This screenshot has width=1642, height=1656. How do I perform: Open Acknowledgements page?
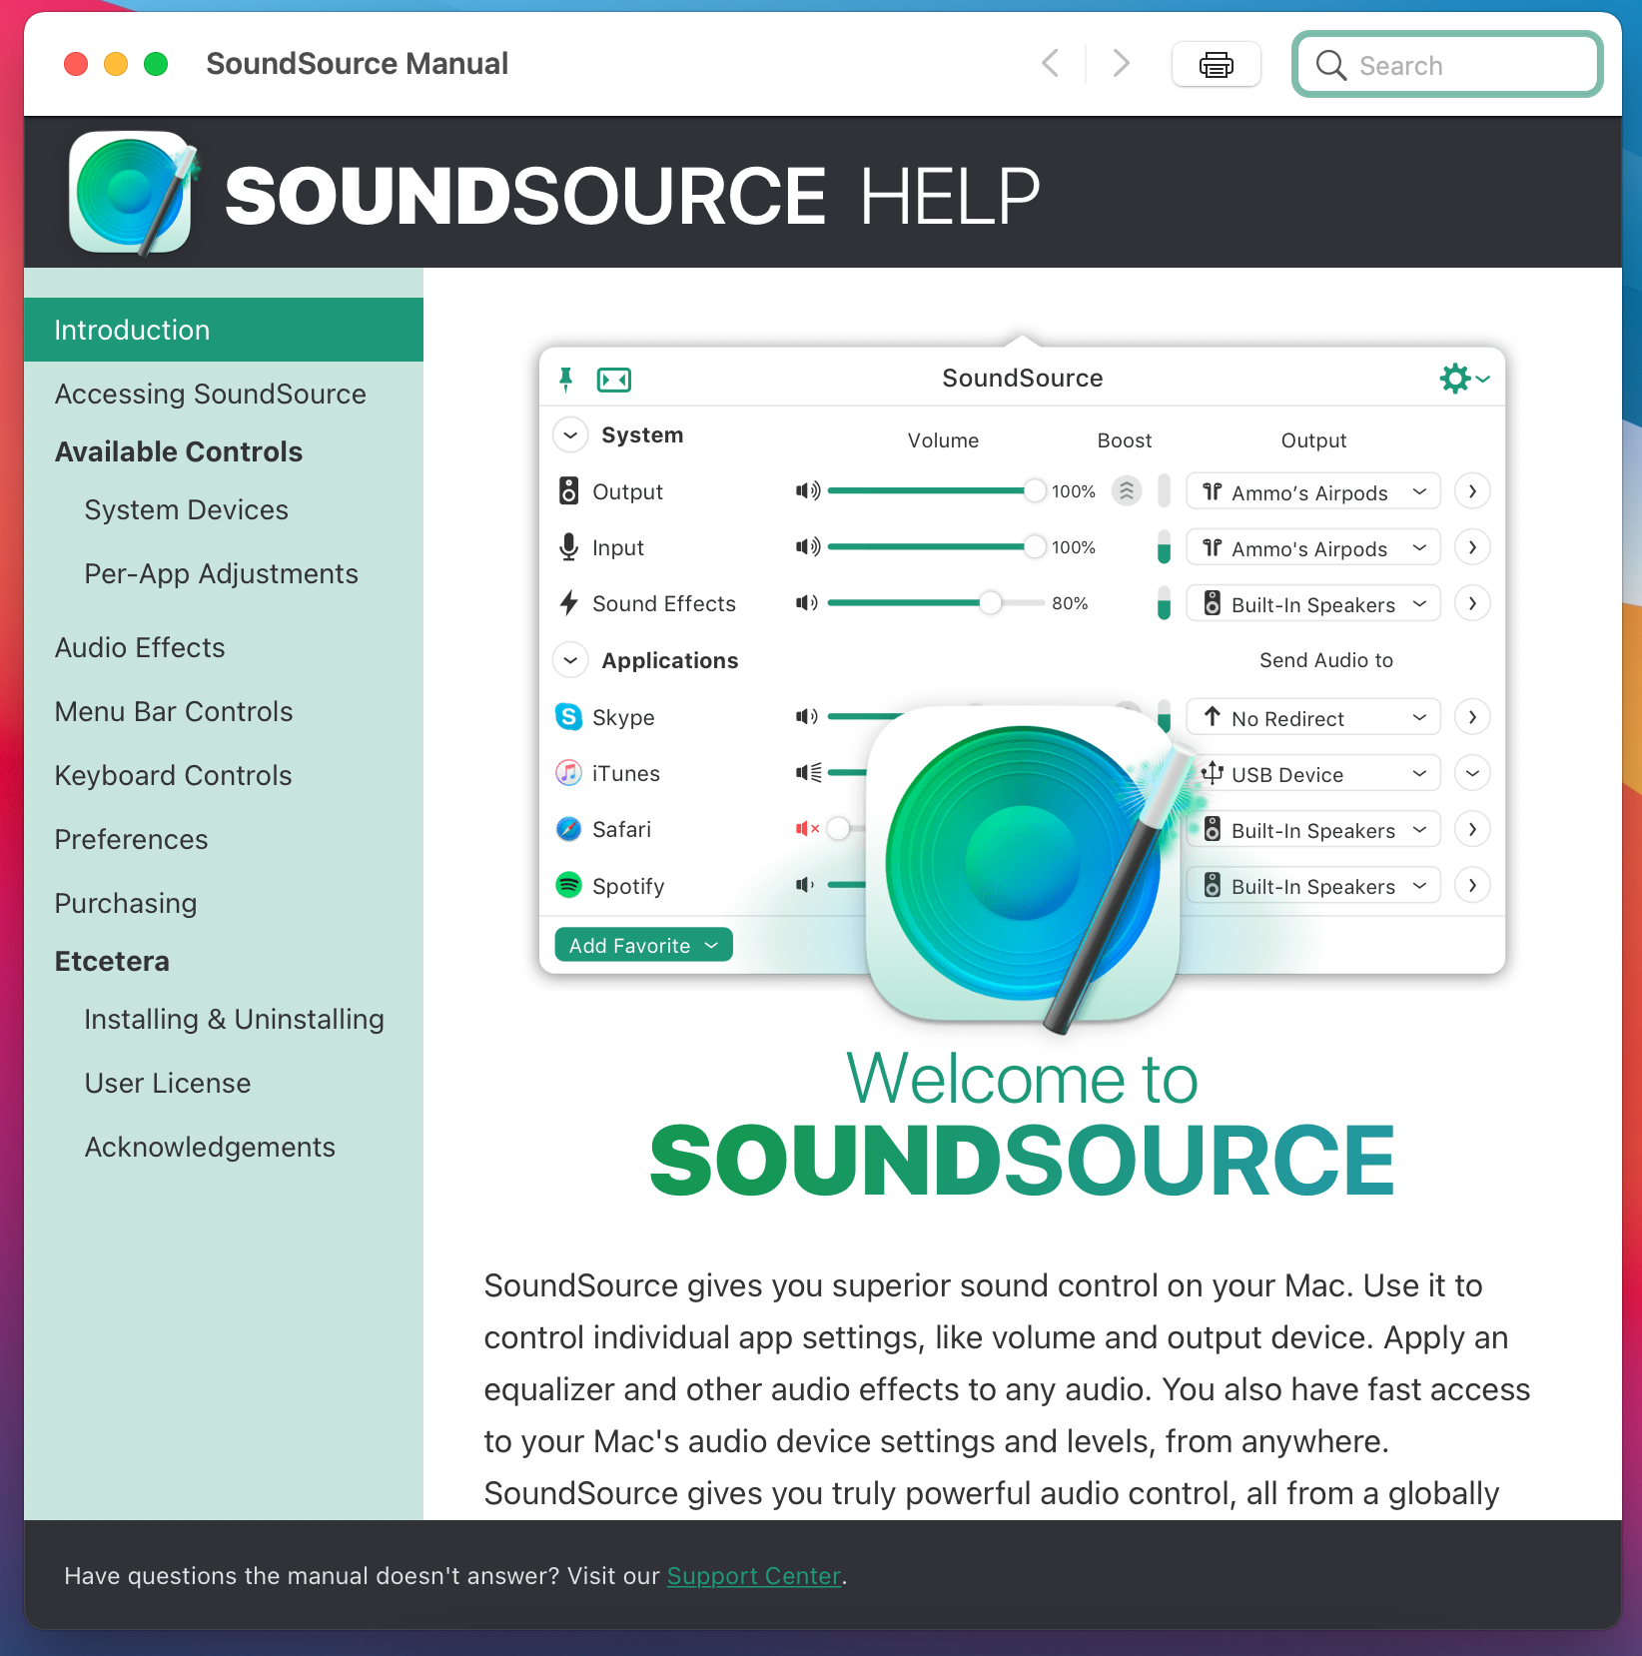click(x=210, y=1147)
